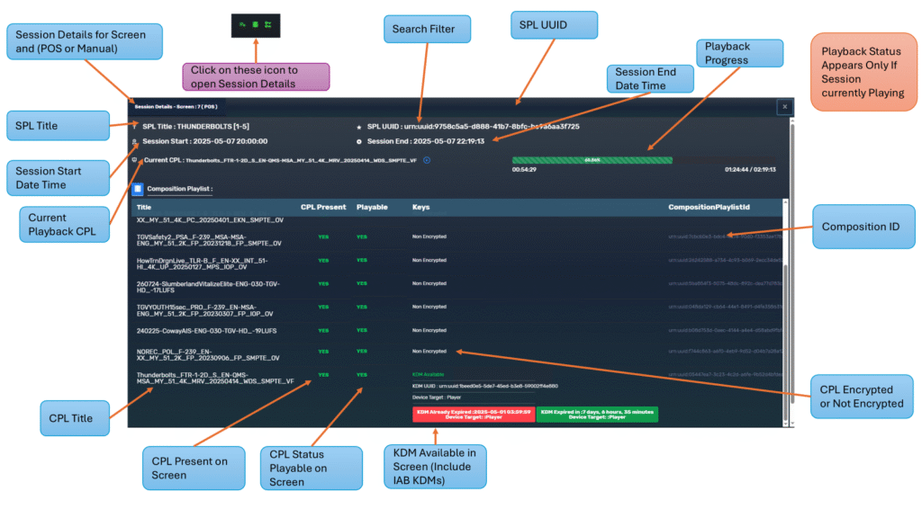The width and height of the screenshot is (922, 518).
Task: Click the star icon beside SPL UUID
Action: [x=359, y=127]
